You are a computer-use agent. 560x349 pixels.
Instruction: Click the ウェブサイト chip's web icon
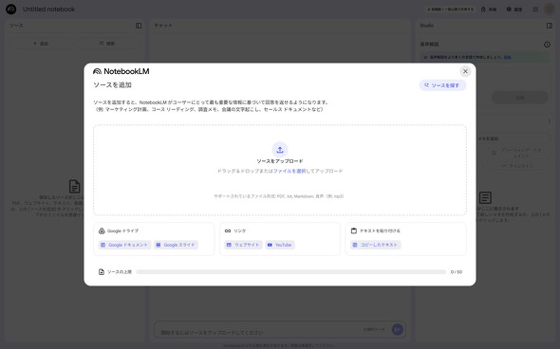[x=229, y=245]
